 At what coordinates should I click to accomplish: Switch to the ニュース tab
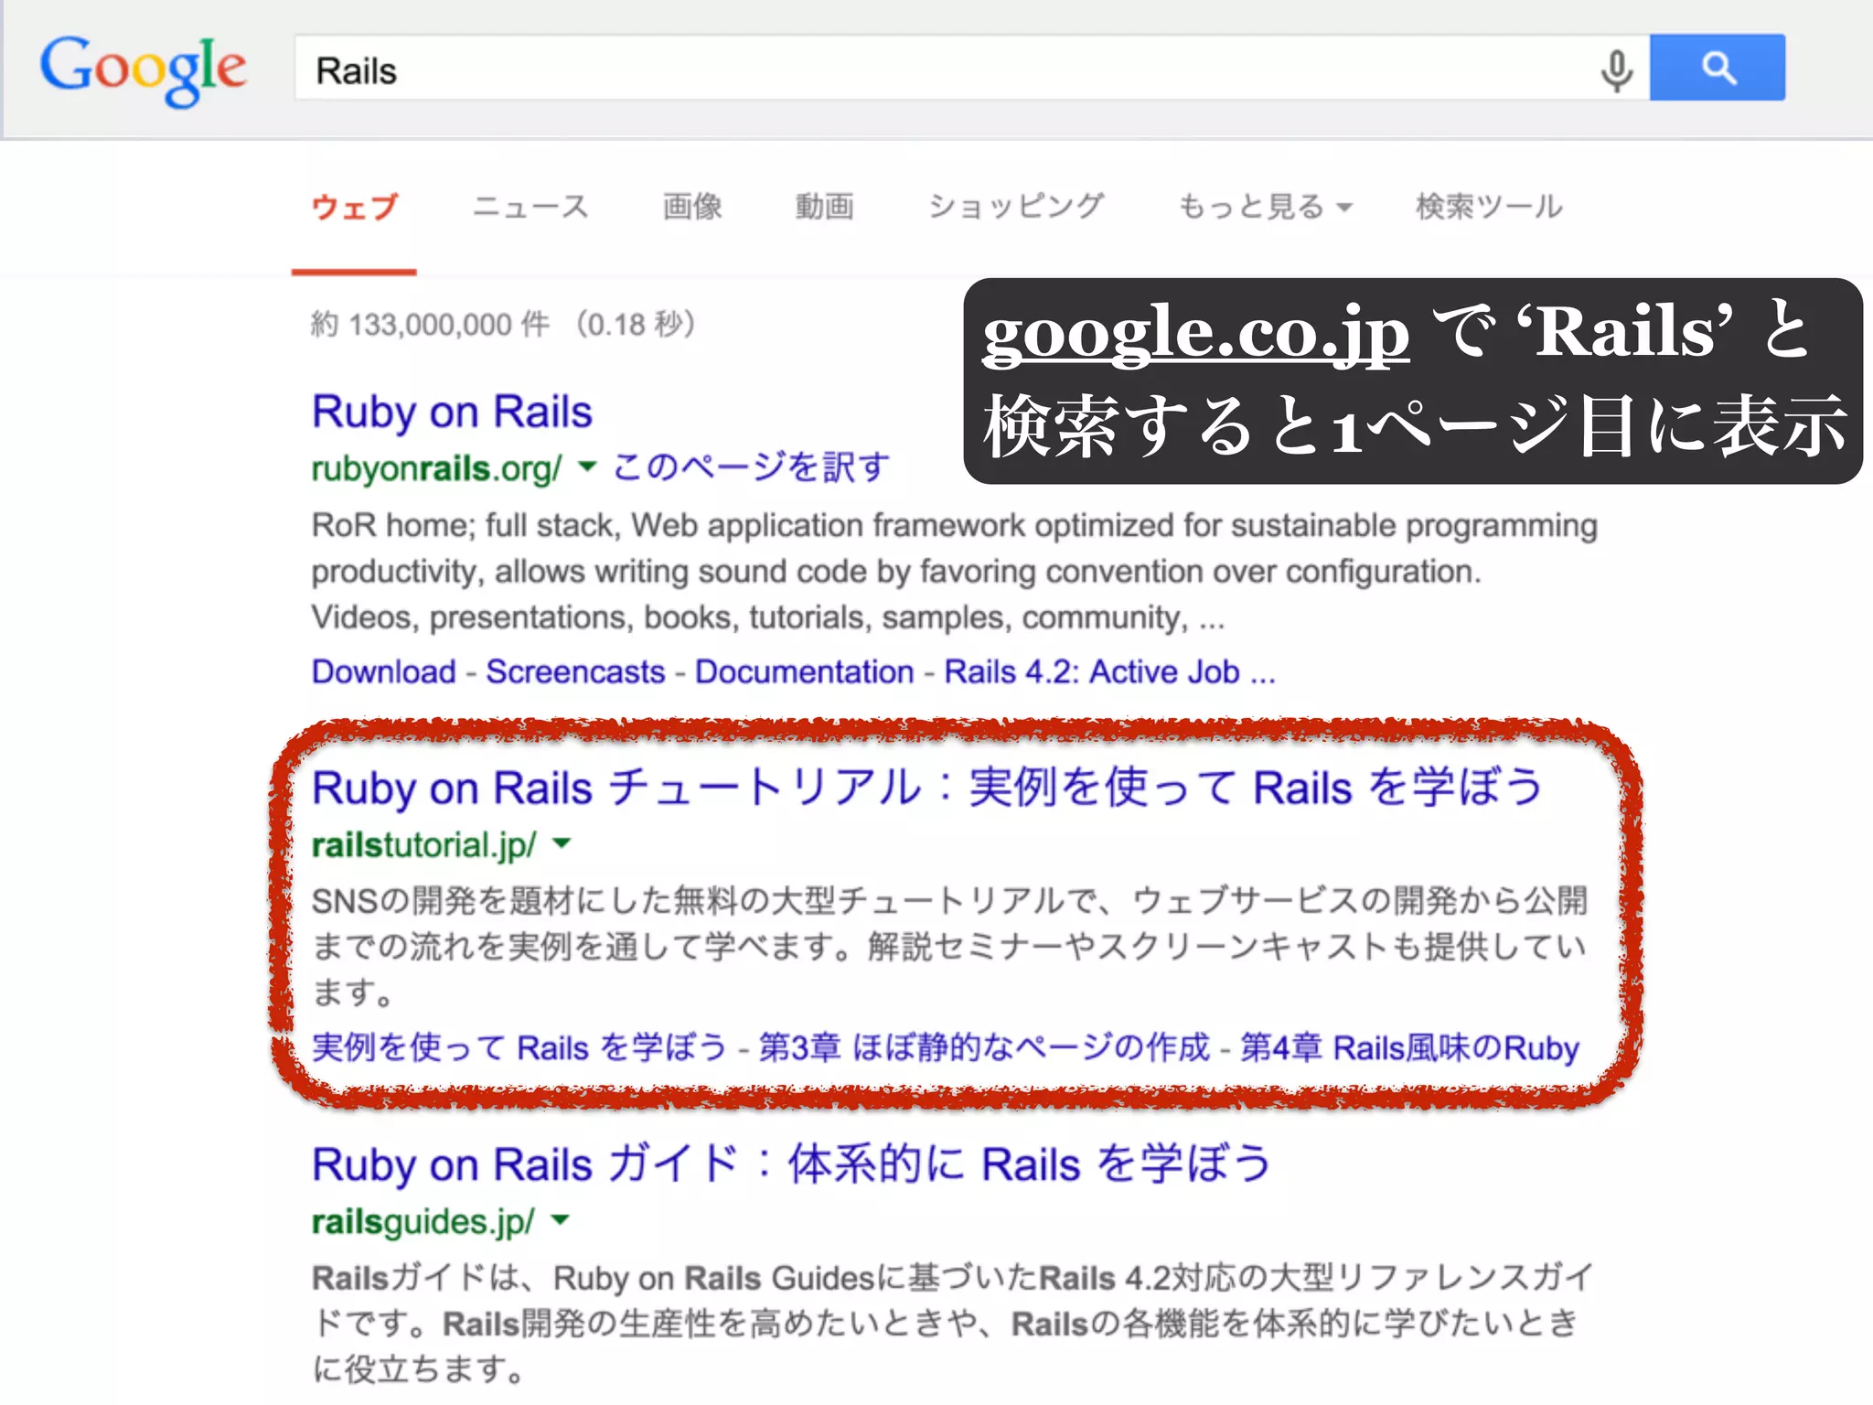pyautogui.click(x=530, y=207)
